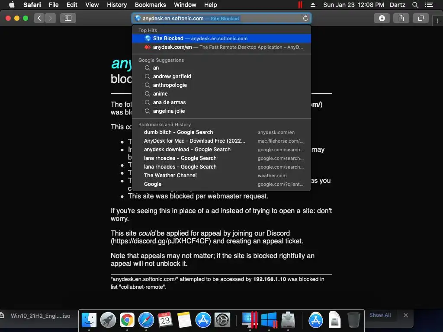Click the eject icon in menu bar
This screenshot has width=443, height=332.
tap(313, 5)
